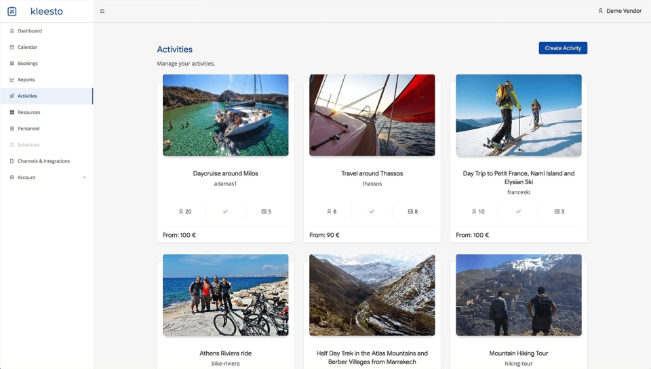Click the Athens Riviera ride photo
This screenshot has width=651, height=369.
(225, 295)
